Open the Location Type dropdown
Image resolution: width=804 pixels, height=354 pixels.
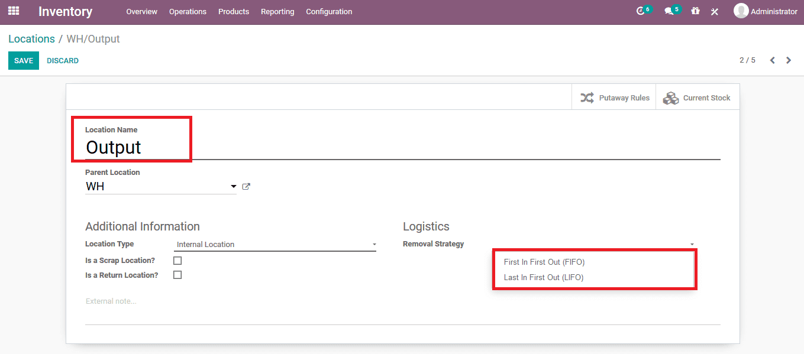pos(276,245)
